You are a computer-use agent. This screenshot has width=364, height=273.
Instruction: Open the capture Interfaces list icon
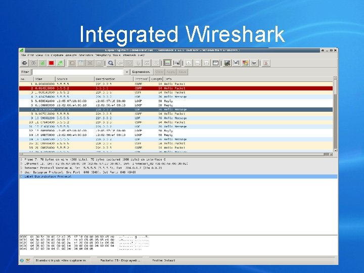click(24, 63)
